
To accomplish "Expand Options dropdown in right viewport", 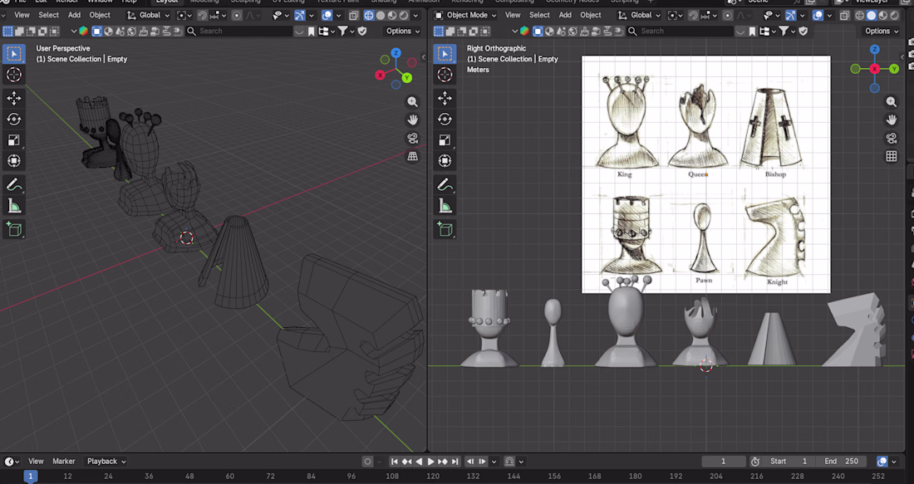I will [882, 31].
